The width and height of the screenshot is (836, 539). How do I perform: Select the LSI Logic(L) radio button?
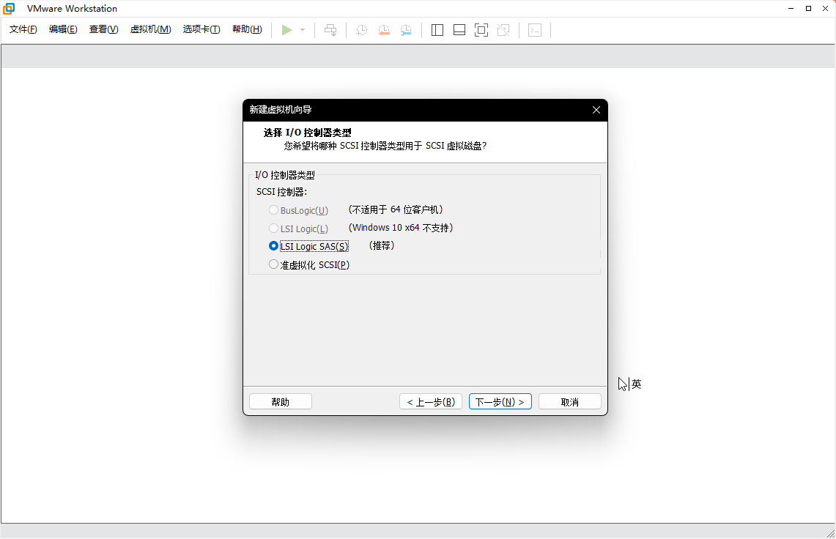[x=273, y=228]
